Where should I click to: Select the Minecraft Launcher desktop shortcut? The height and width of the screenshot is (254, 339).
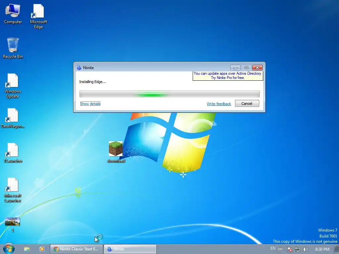pyautogui.click(x=13, y=190)
